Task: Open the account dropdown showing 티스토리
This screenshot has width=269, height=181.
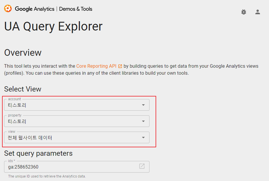Action: [77, 105]
